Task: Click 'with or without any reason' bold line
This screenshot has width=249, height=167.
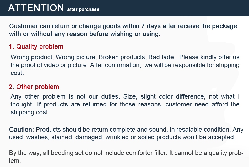Action: tap(85, 34)
